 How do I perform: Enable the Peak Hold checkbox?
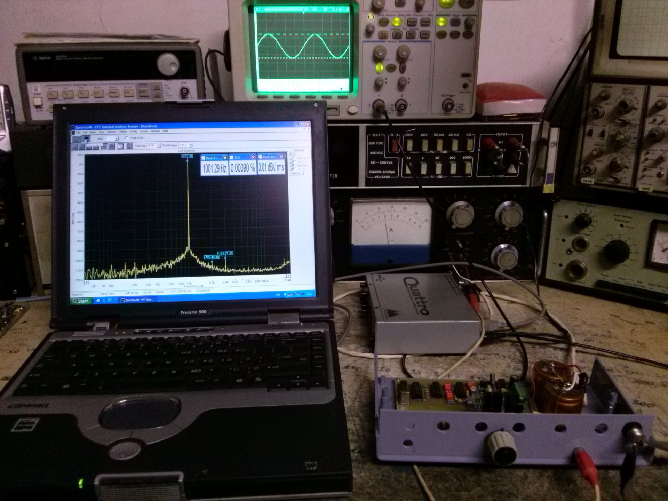pyautogui.click(x=126, y=138)
